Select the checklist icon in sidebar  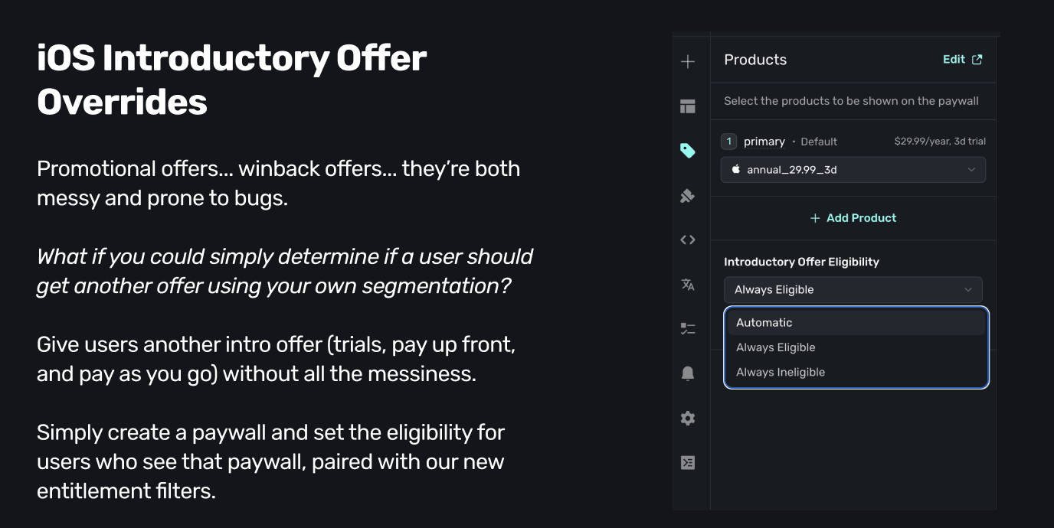[688, 328]
